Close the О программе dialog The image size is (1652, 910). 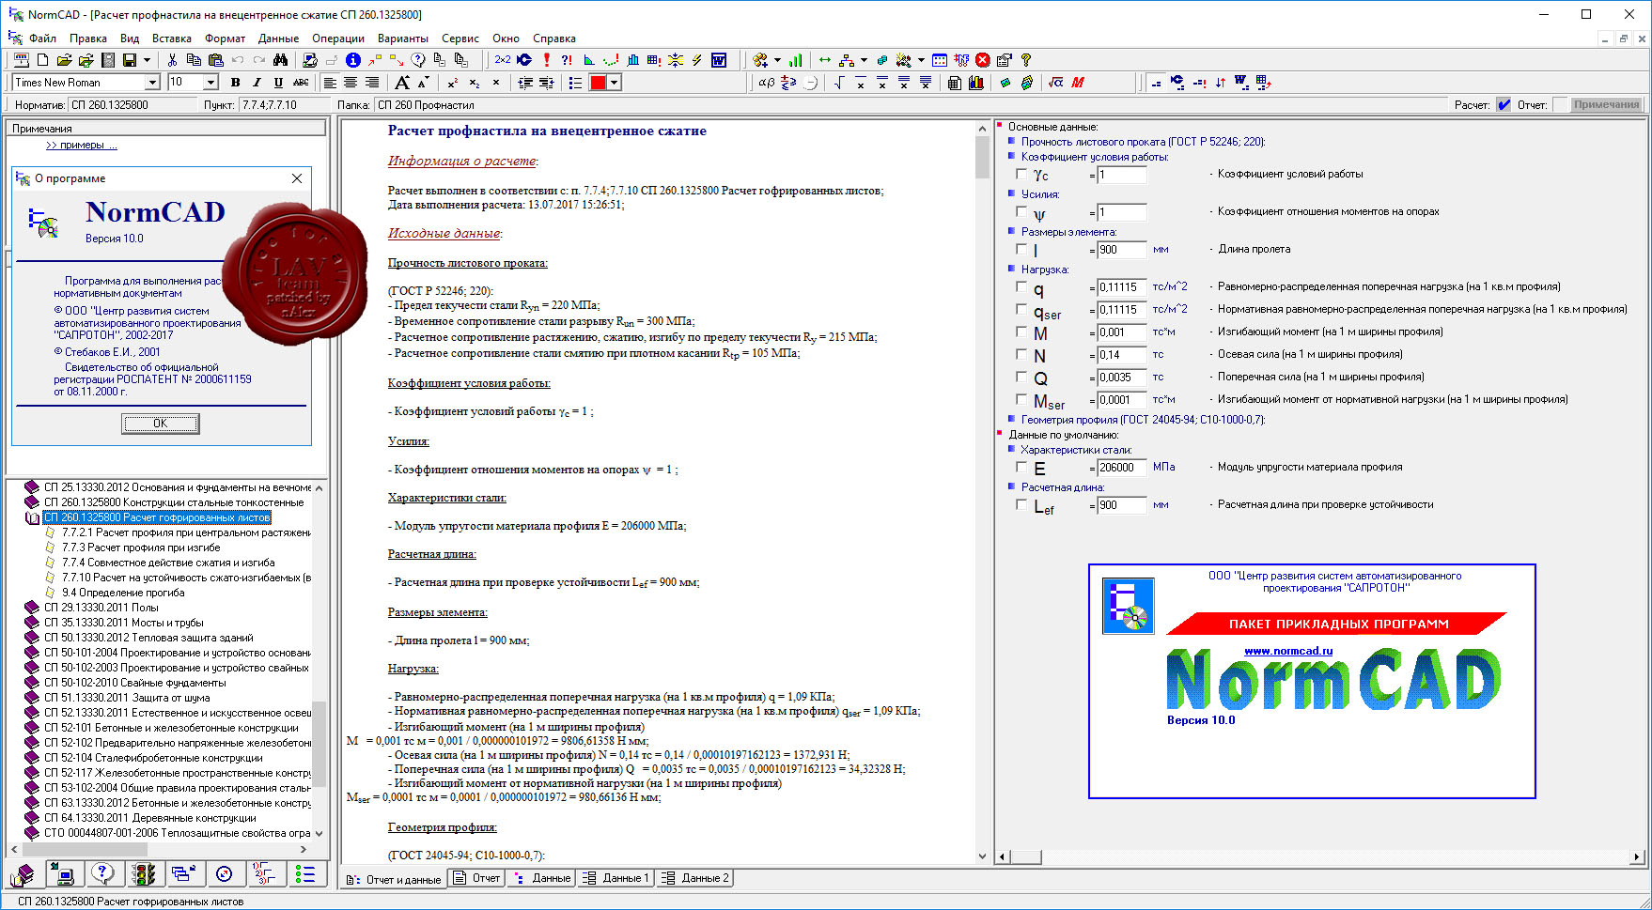pos(297,178)
